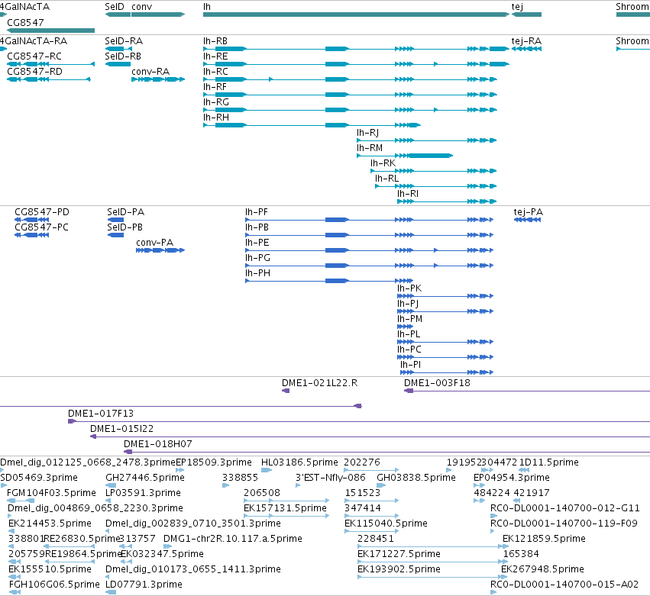Click the EK121859.5prime EST label

[x=545, y=540]
